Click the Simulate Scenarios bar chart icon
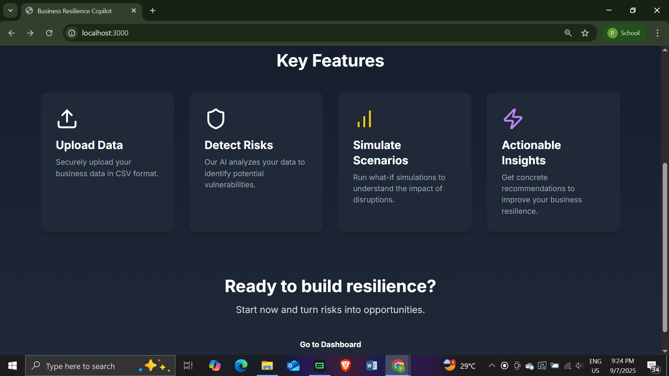The width and height of the screenshot is (669, 376). pos(364,119)
